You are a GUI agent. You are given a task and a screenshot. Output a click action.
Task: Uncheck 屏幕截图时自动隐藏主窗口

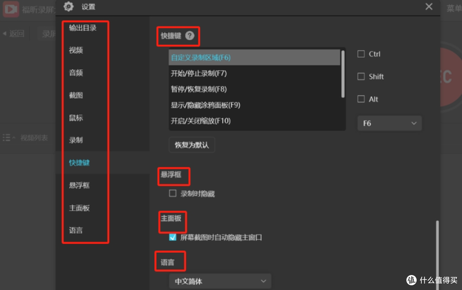coord(173,237)
